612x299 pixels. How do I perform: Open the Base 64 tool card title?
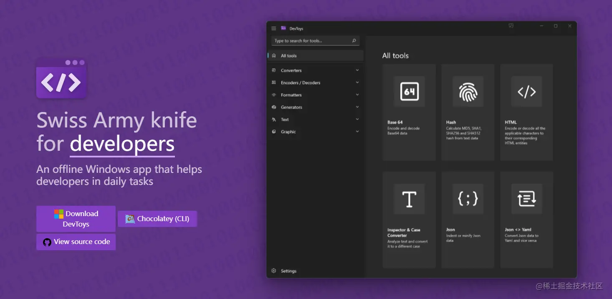click(395, 122)
